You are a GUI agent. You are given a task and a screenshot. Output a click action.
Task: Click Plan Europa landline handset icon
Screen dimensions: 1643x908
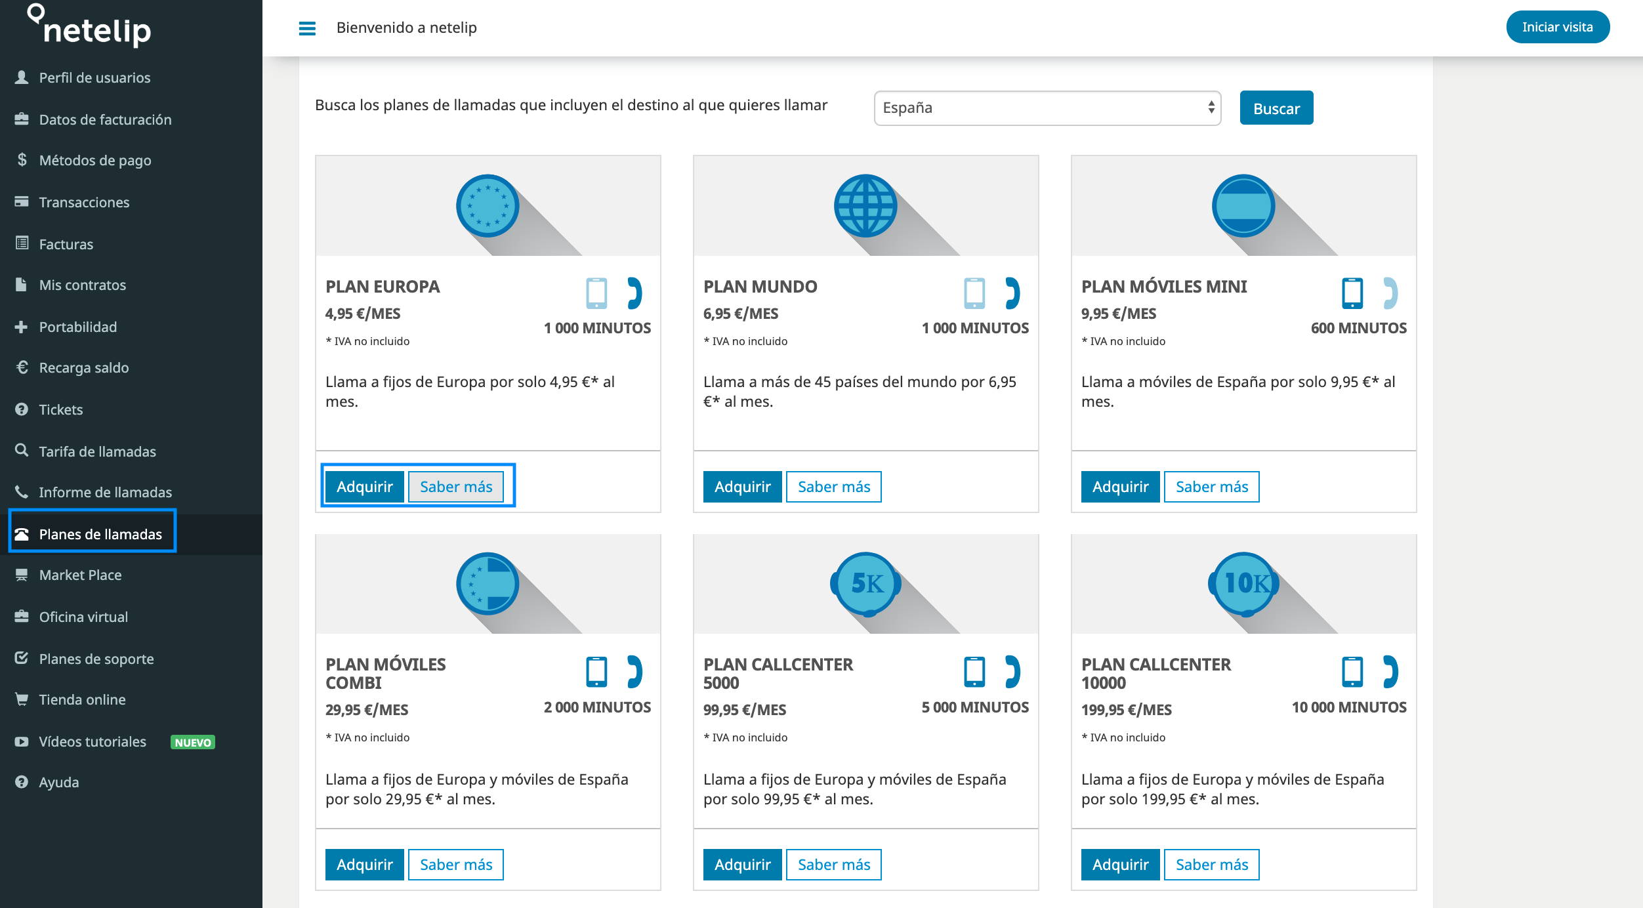634,293
